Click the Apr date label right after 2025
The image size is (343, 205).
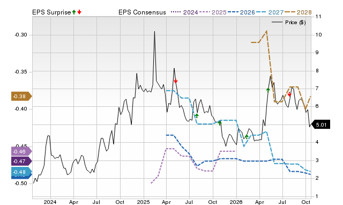[166, 202]
